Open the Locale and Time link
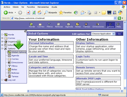Viewport: 127px width, 97px height. click(38, 57)
